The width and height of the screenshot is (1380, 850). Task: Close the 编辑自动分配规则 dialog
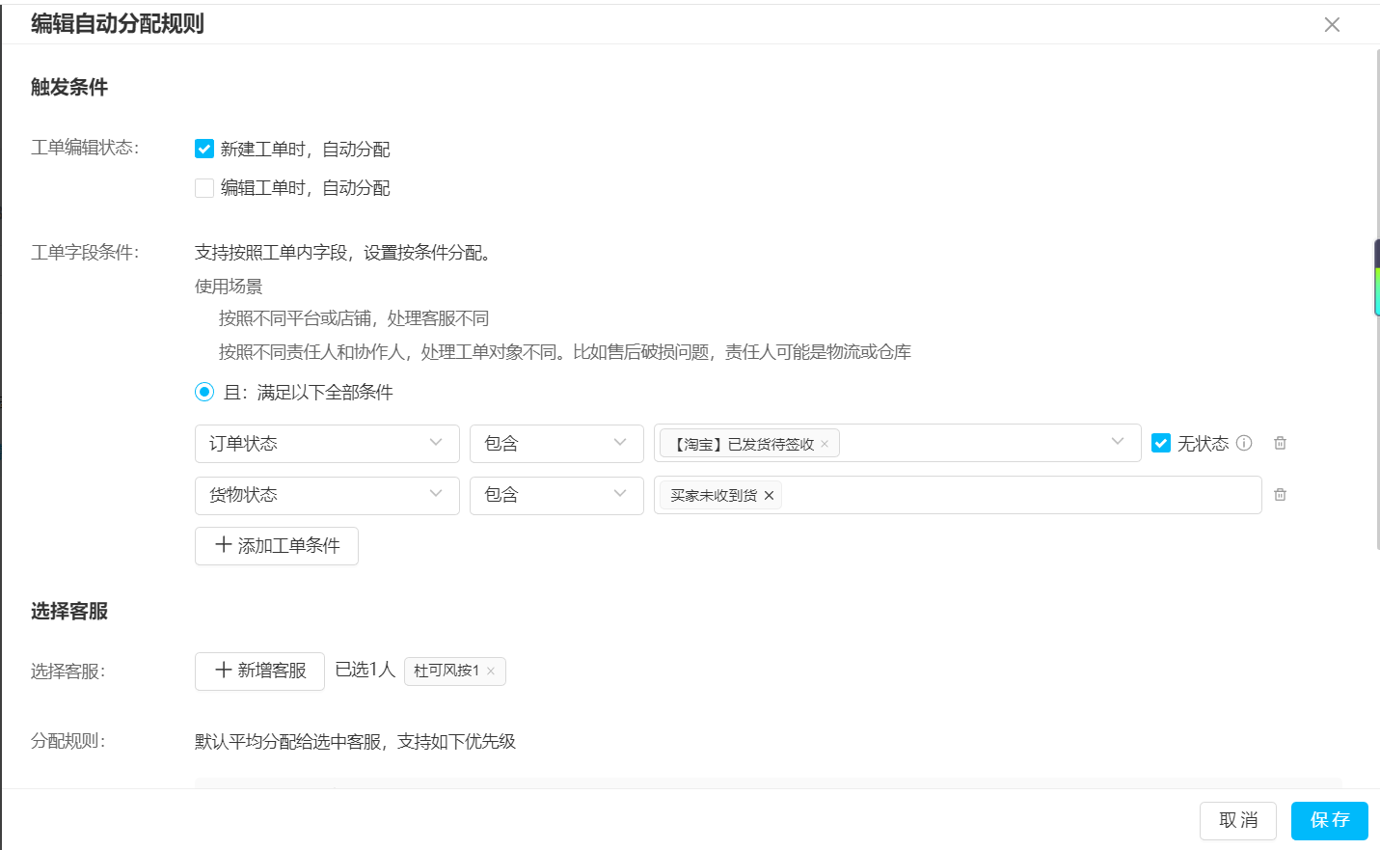pos(1332,25)
